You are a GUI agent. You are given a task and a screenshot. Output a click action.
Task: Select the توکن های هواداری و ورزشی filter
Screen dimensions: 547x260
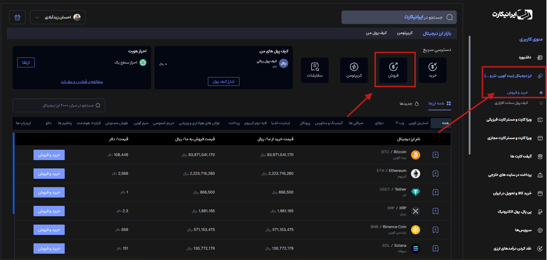point(199,123)
